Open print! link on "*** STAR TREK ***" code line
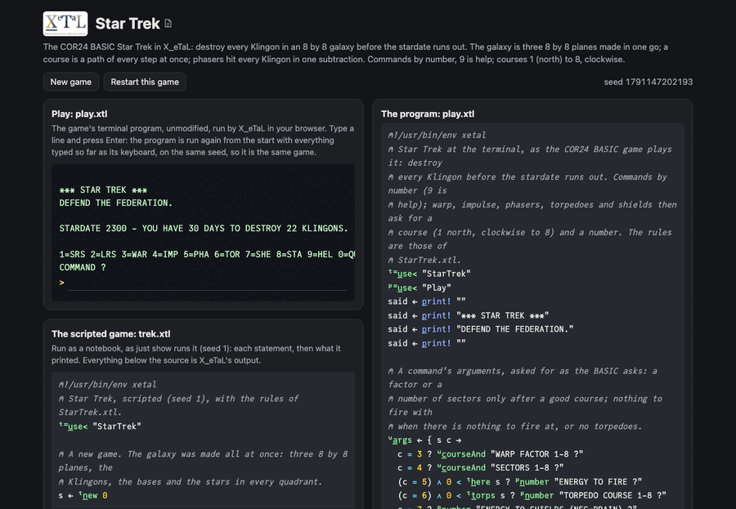736x509 pixels. [x=436, y=315]
